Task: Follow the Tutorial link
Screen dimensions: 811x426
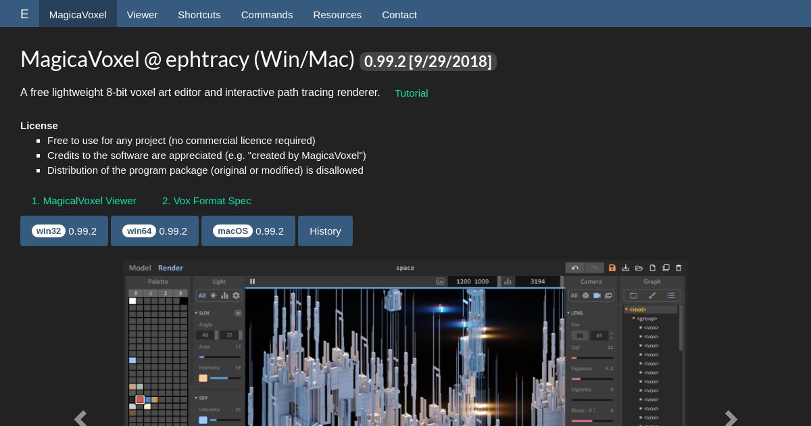Action: [x=412, y=93]
